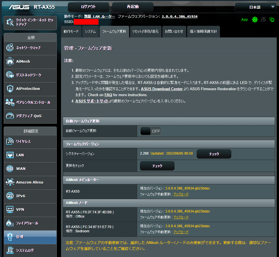Click the Amazon Alexa icon
The image size is (279, 257).
click(10, 182)
